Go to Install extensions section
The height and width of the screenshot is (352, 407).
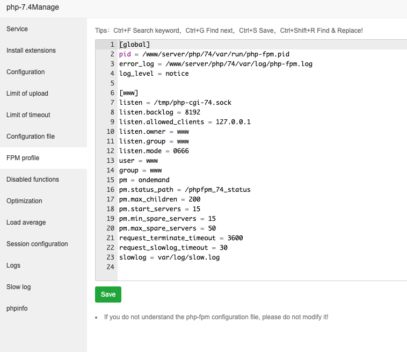[31, 51]
